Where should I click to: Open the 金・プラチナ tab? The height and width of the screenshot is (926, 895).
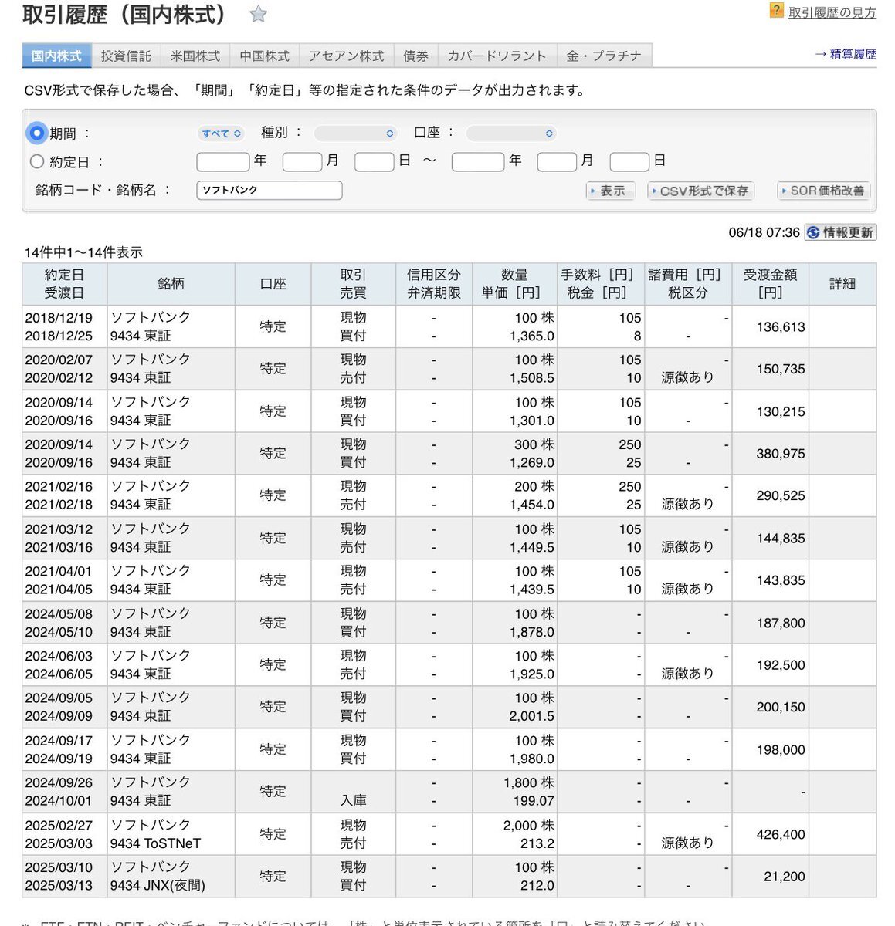coord(604,56)
